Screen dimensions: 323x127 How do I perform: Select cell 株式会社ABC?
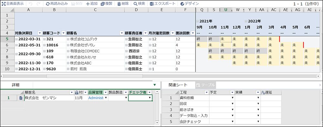tap(95, 63)
